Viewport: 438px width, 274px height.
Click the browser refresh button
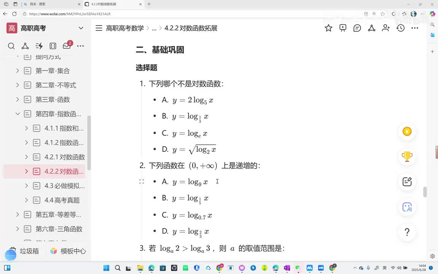(x=14, y=14)
